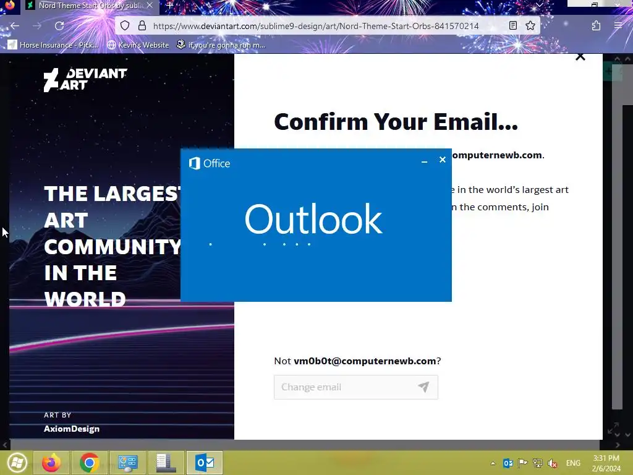Launch Google Chrome from the taskbar
This screenshot has height=475, width=633.
(90, 463)
